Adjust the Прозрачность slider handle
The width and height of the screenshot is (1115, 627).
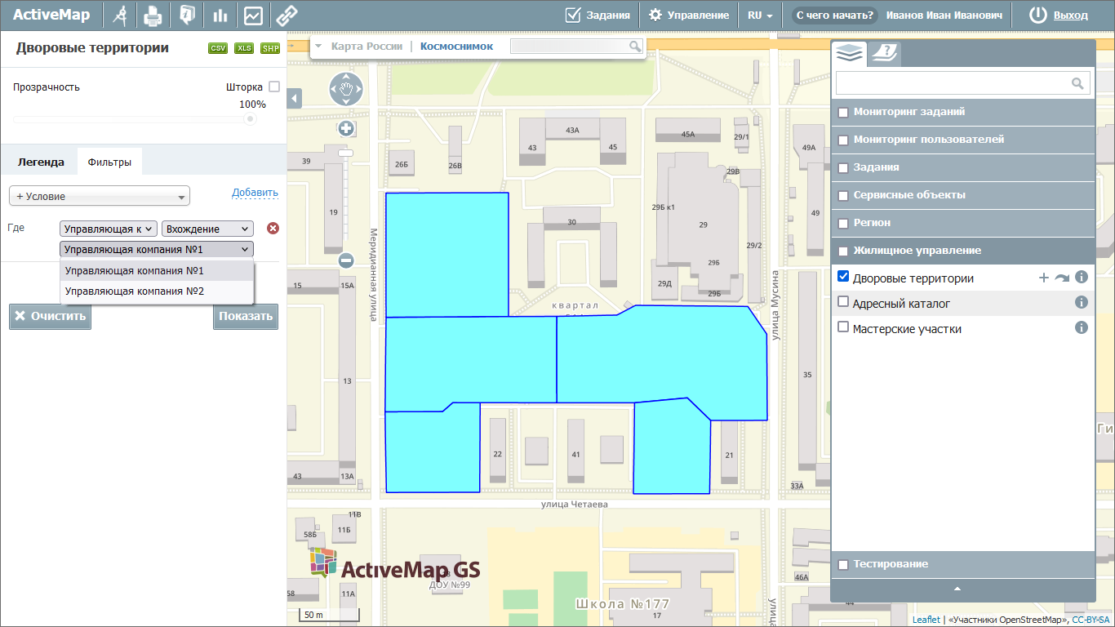pos(250,119)
